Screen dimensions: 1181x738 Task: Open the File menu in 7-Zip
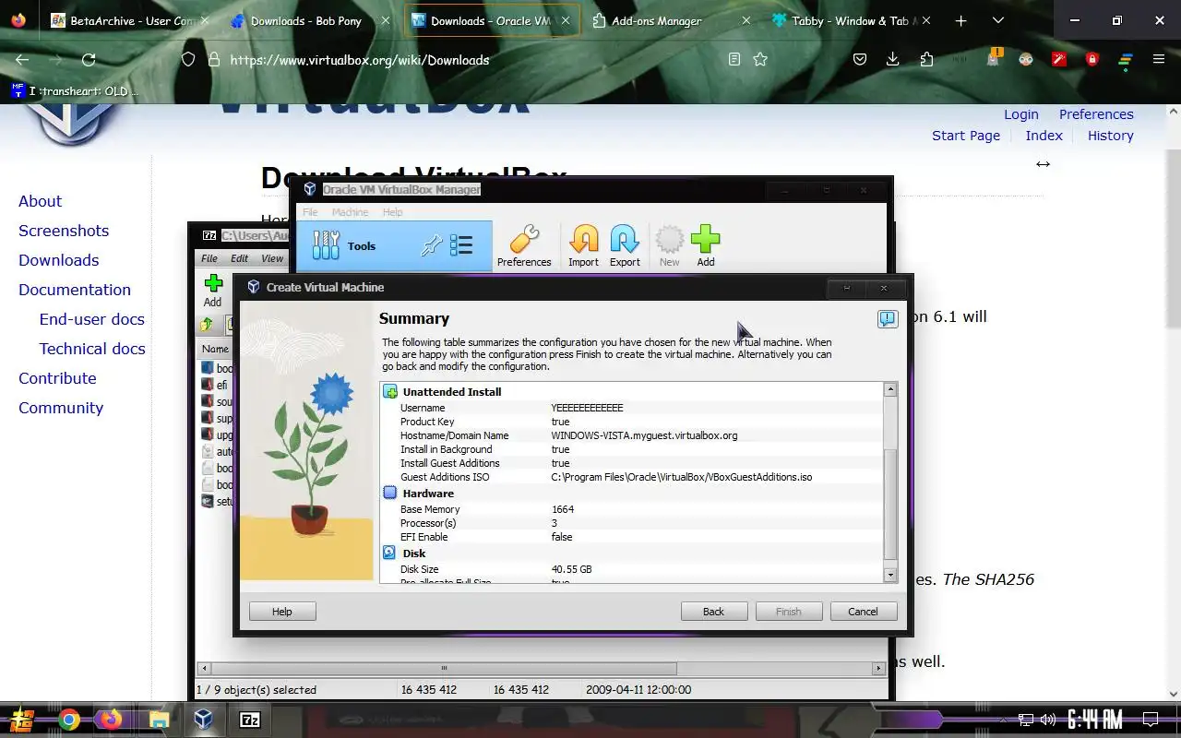click(209, 258)
